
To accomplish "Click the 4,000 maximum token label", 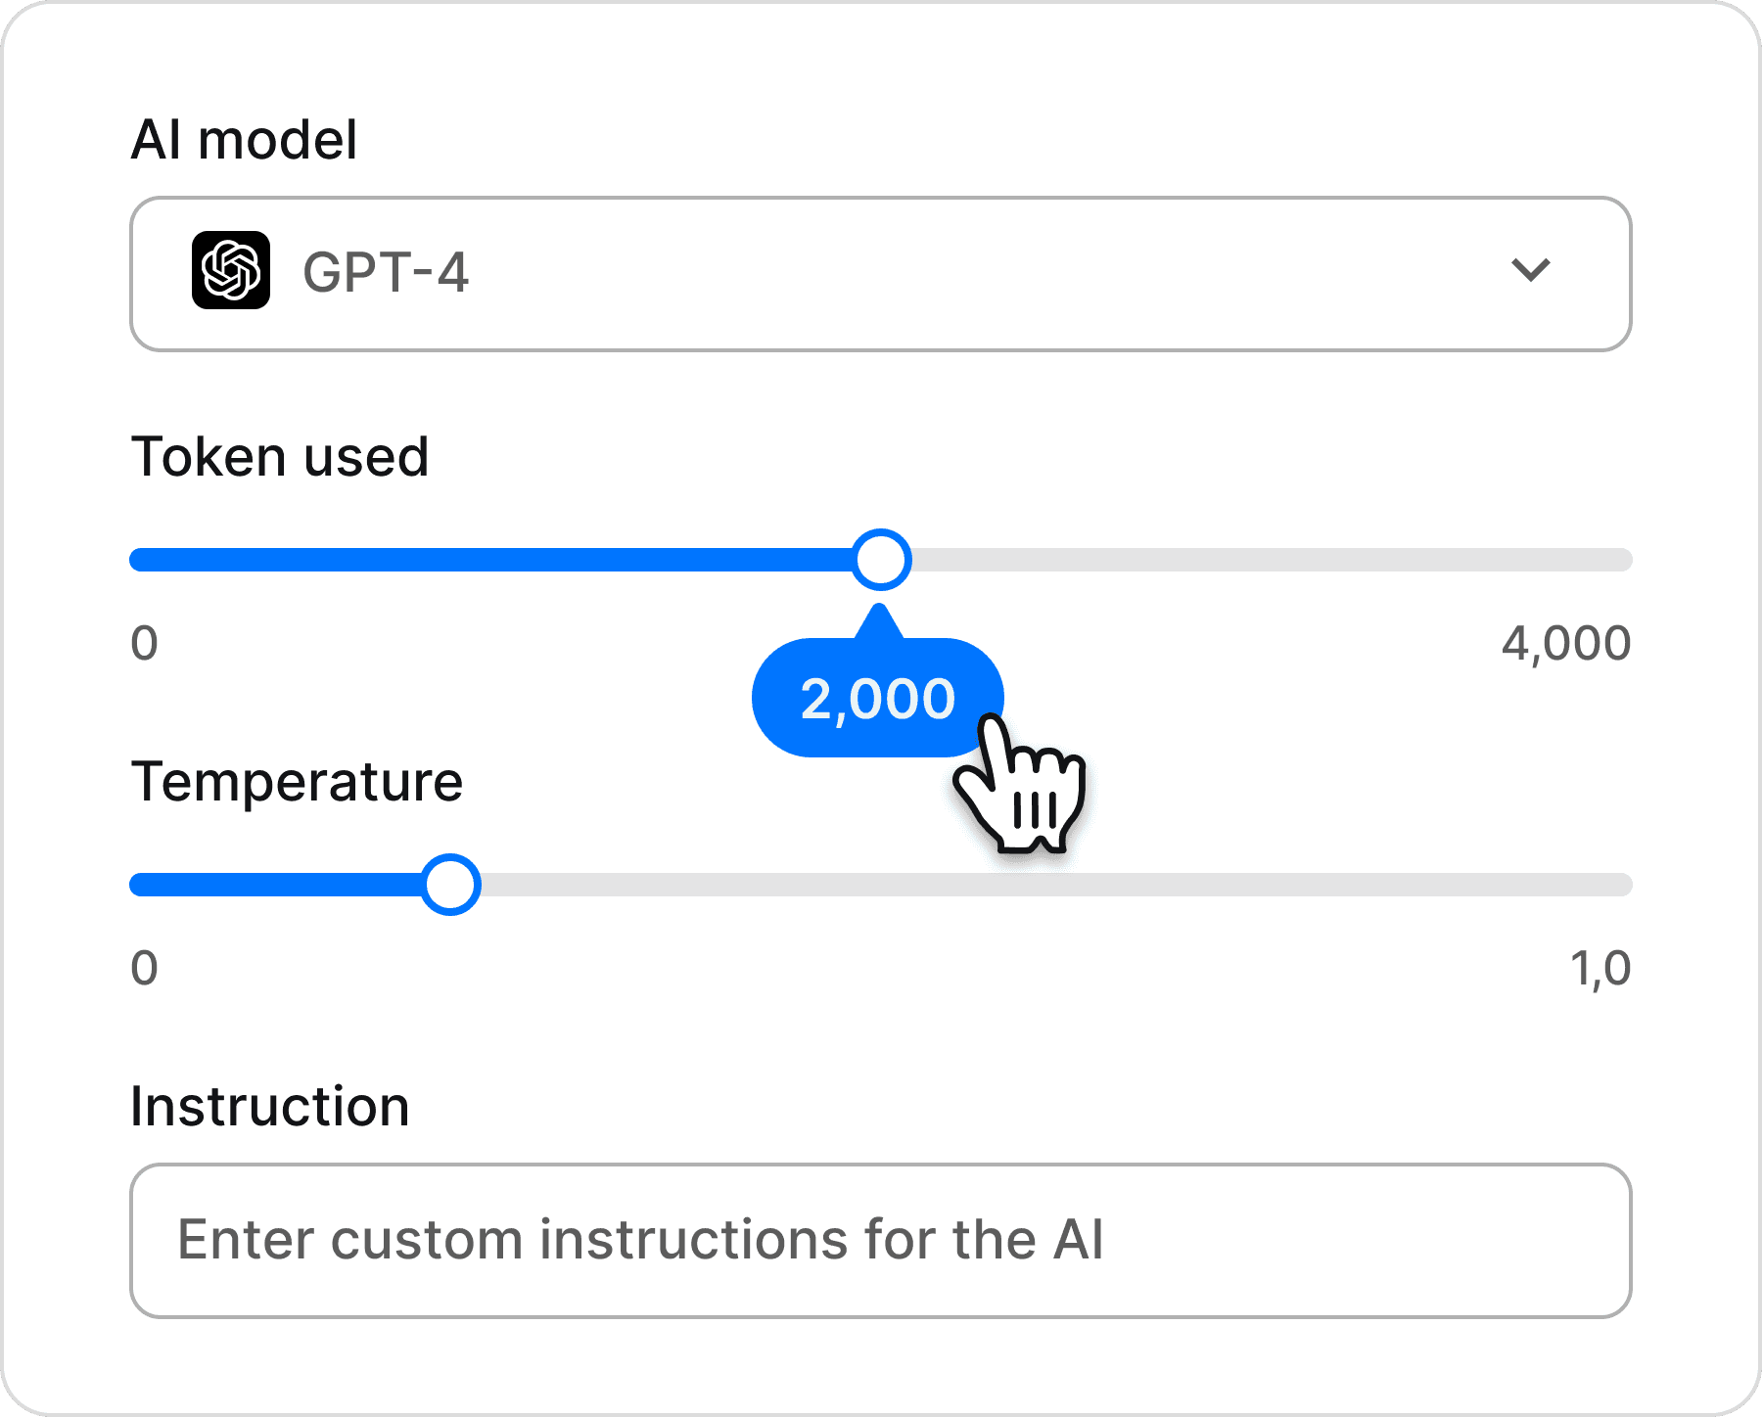I will (x=1566, y=644).
